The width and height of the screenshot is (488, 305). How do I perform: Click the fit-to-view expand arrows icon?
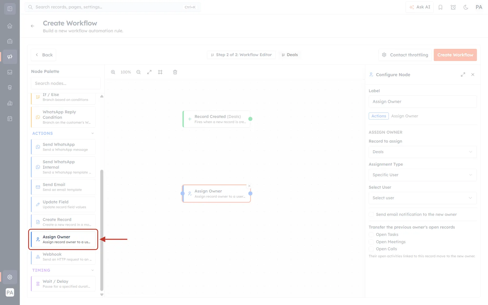click(x=149, y=72)
